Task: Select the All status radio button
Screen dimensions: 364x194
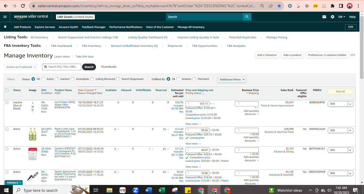Action: click(33, 79)
